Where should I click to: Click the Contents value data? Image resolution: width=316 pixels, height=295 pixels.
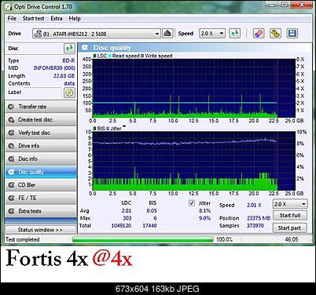[69, 83]
